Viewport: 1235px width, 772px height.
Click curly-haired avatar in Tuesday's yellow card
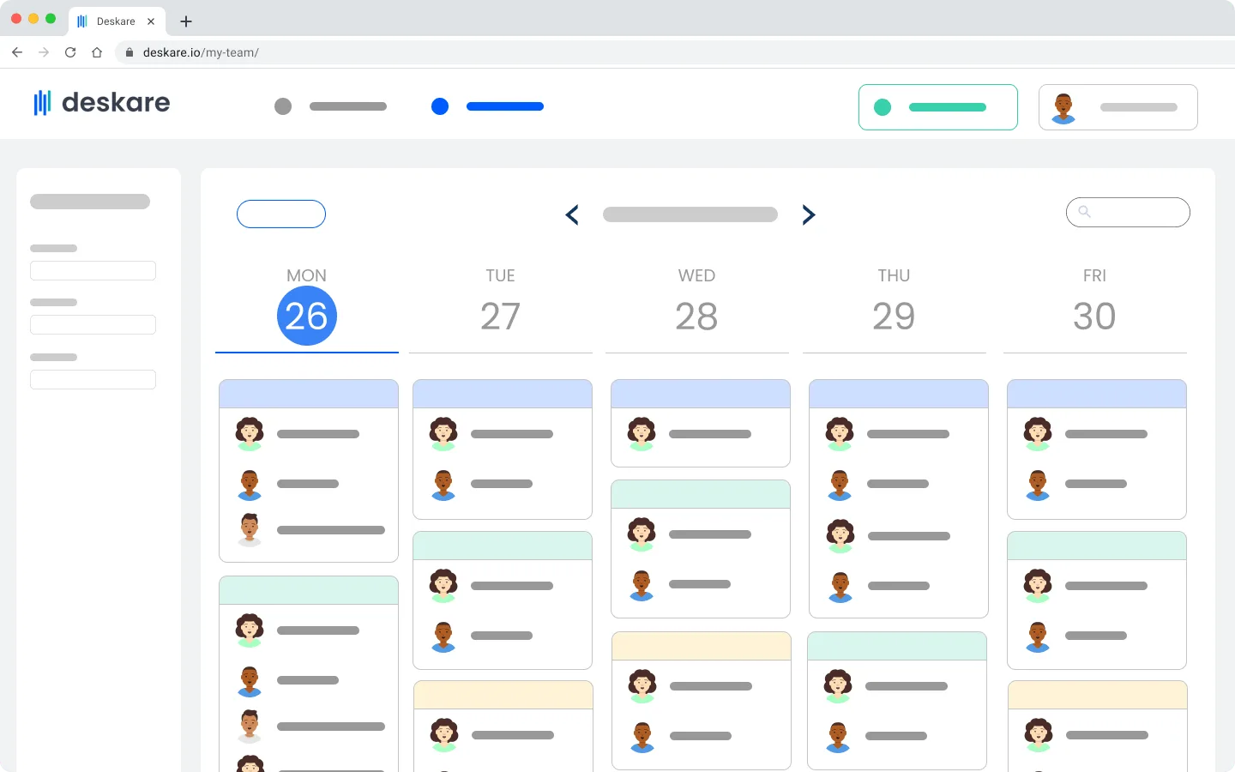[x=444, y=735]
